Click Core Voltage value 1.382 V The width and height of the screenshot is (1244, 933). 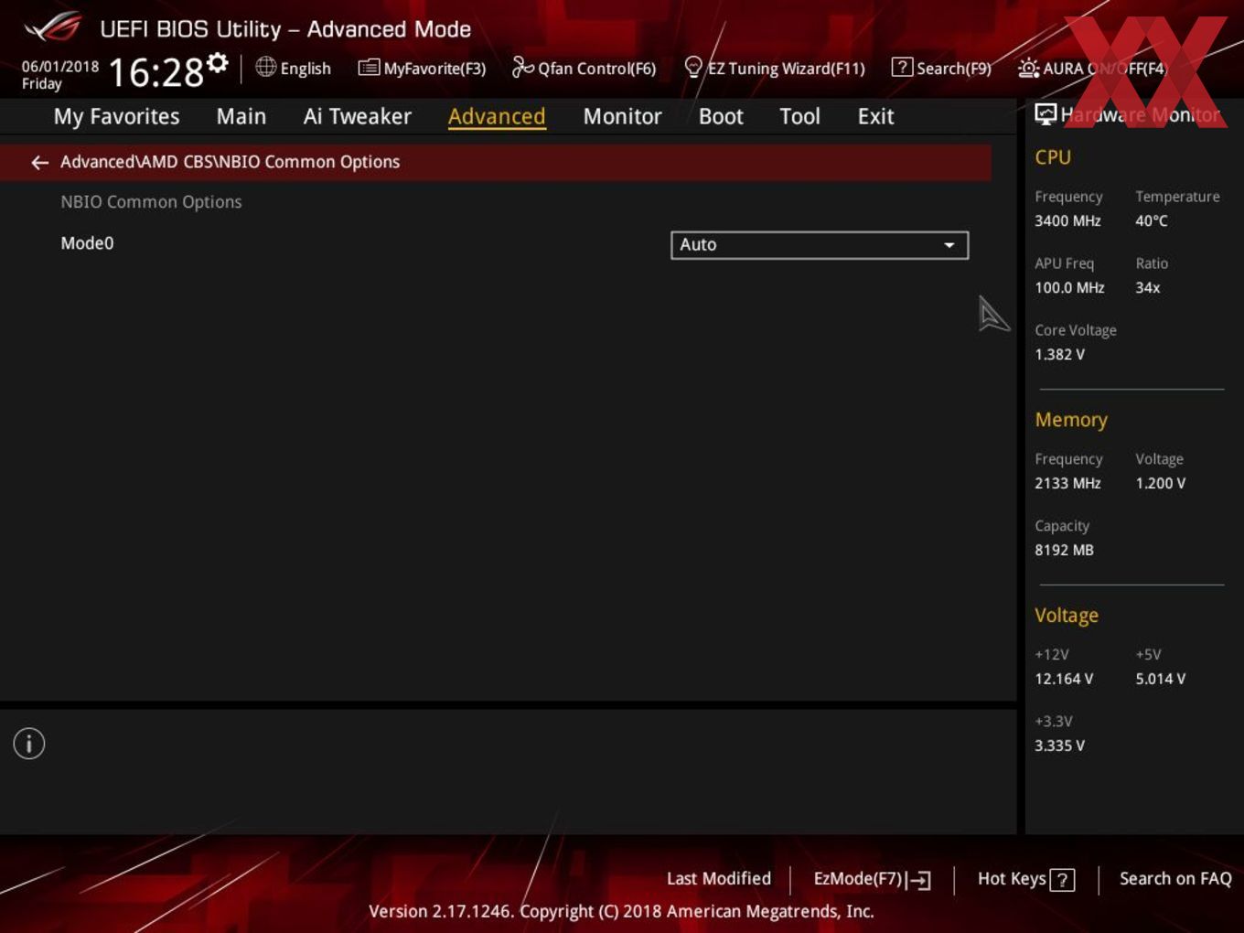[1059, 355]
